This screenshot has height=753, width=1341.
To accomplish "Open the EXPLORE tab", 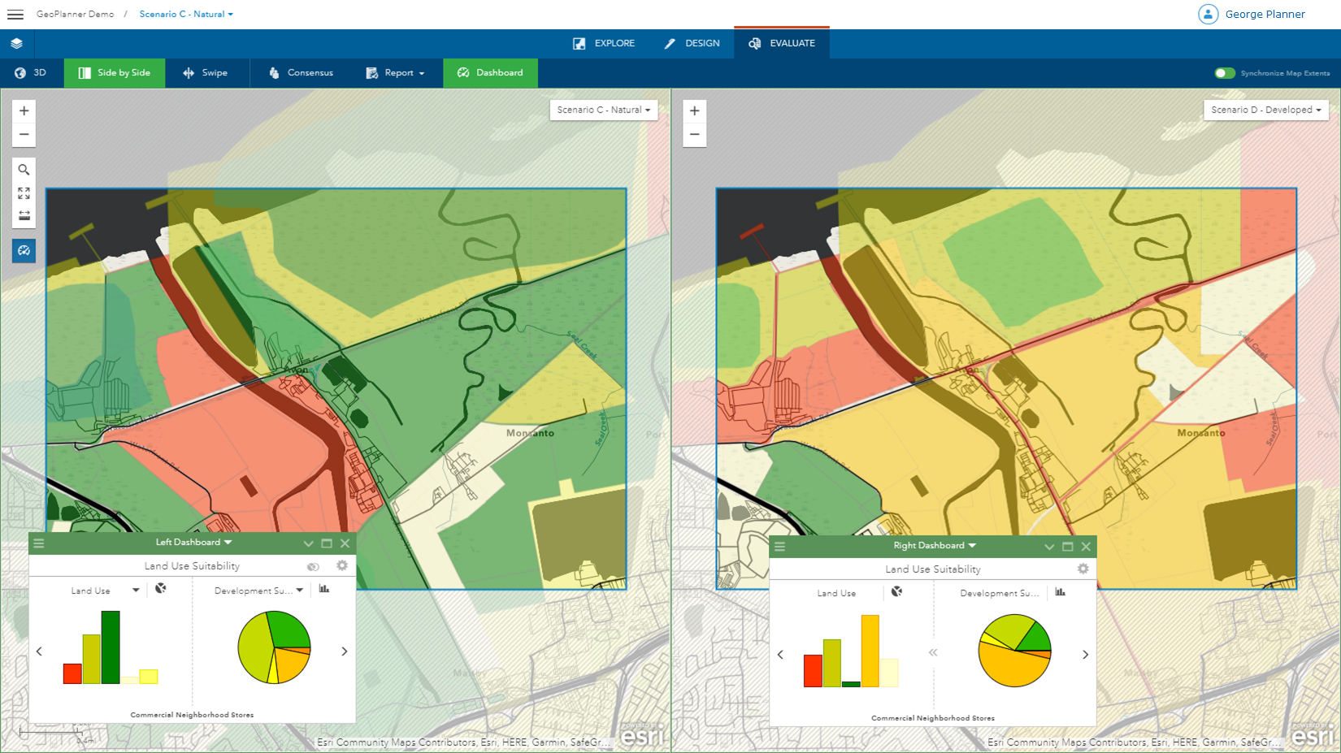I will tap(605, 43).
